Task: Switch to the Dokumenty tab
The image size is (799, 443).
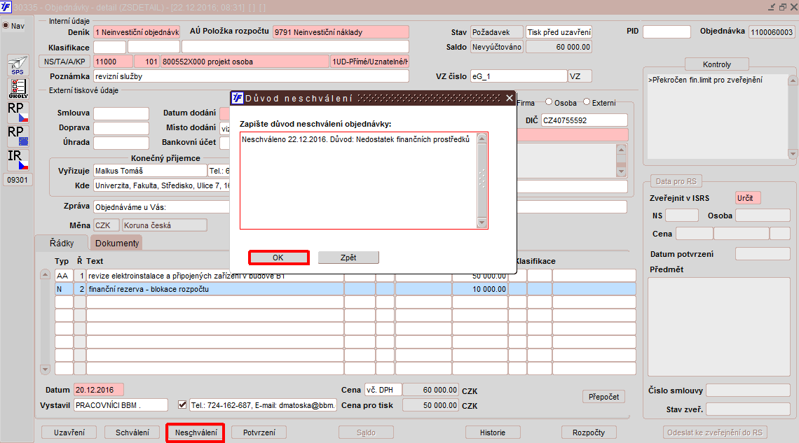Action: tap(116, 243)
